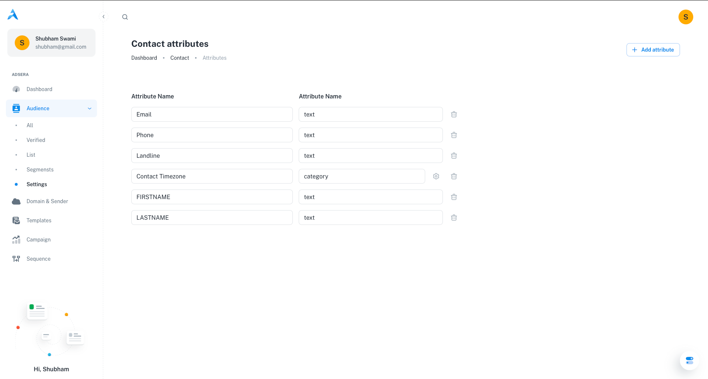Remove the Phone attribute with trash icon
This screenshot has width=708, height=379.
(454, 135)
